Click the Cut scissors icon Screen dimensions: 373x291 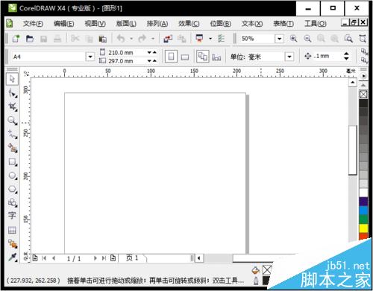tap(75, 39)
